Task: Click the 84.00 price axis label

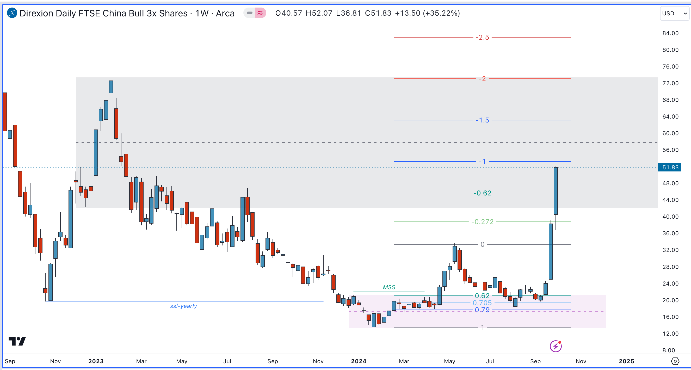Action: coord(670,33)
